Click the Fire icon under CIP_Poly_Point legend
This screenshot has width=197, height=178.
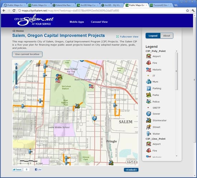[x=149, y=63]
